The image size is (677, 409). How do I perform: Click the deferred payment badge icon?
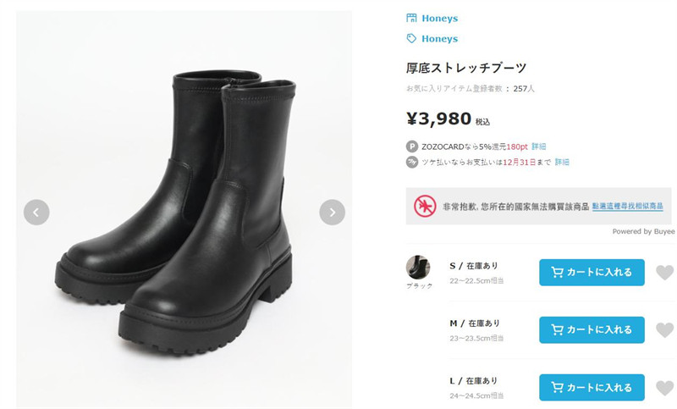(x=412, y=162)
